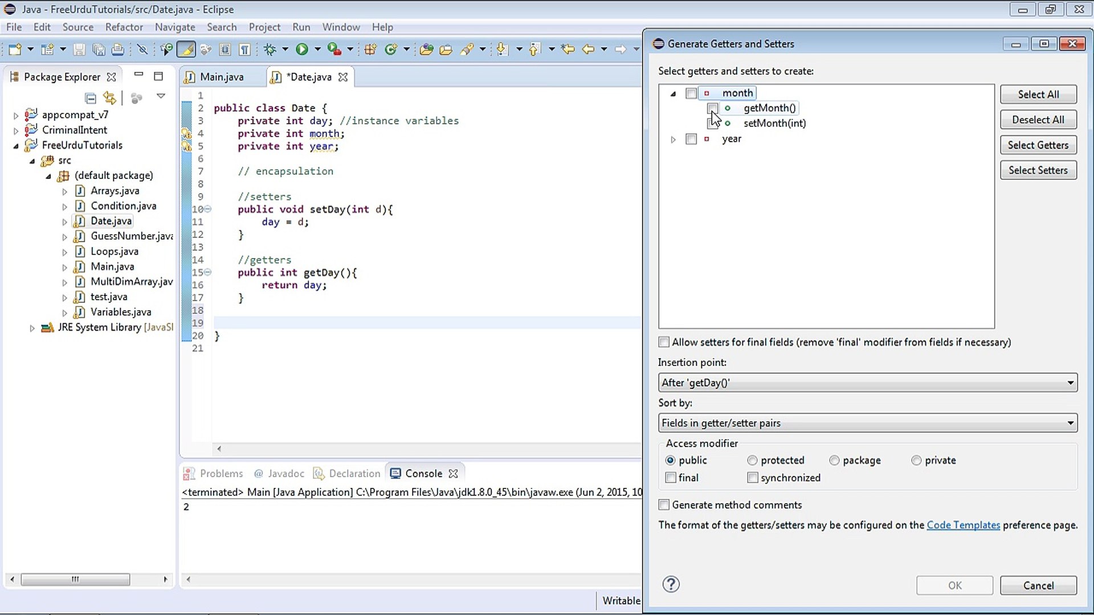Click the Open Type icon

click(426, 50)
